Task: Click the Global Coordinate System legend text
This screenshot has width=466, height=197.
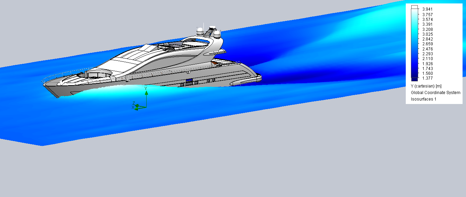Action: point(435,93)
